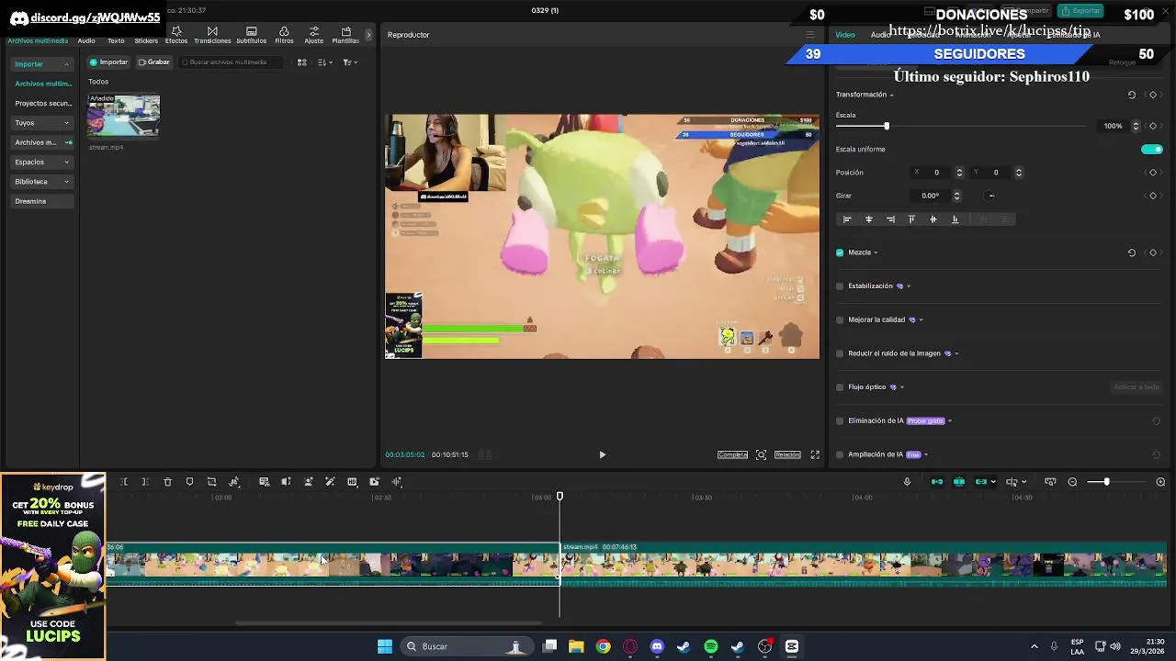The image size is (1176, 661).
Task: Delete the selected clip with the trash icon
Action: point(167,482)
